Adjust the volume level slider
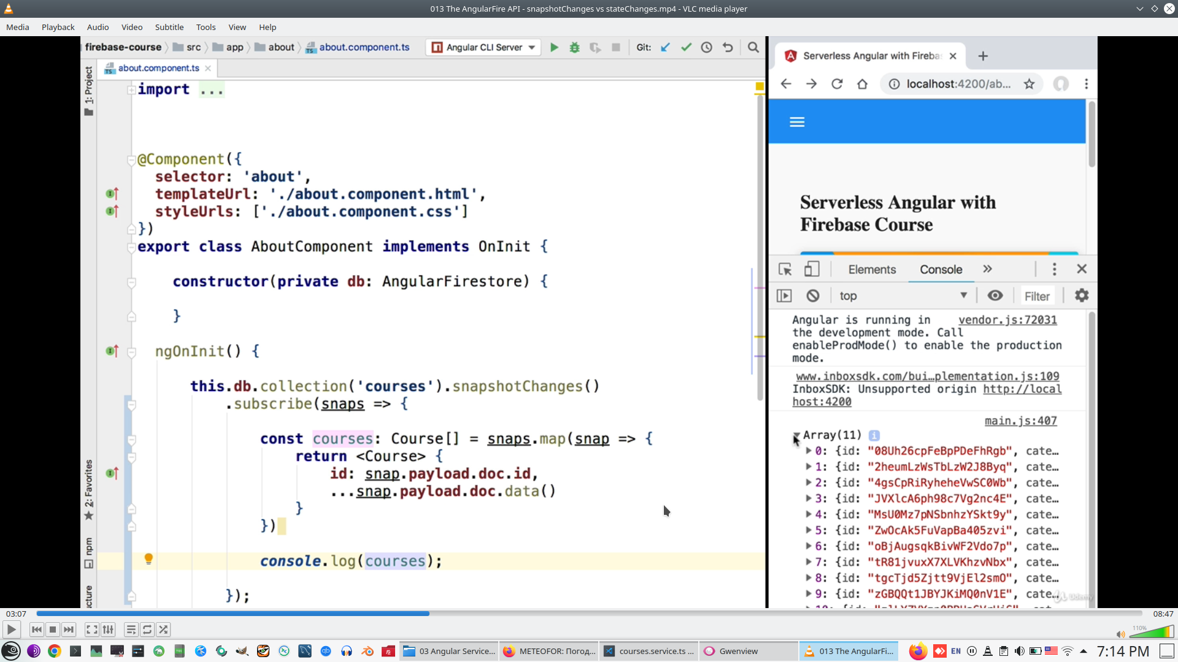 [x=1152, y=632]
